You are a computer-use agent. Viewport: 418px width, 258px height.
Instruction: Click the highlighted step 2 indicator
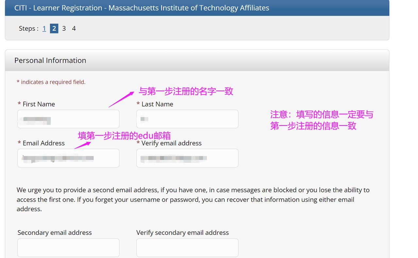tap(54, 29)
